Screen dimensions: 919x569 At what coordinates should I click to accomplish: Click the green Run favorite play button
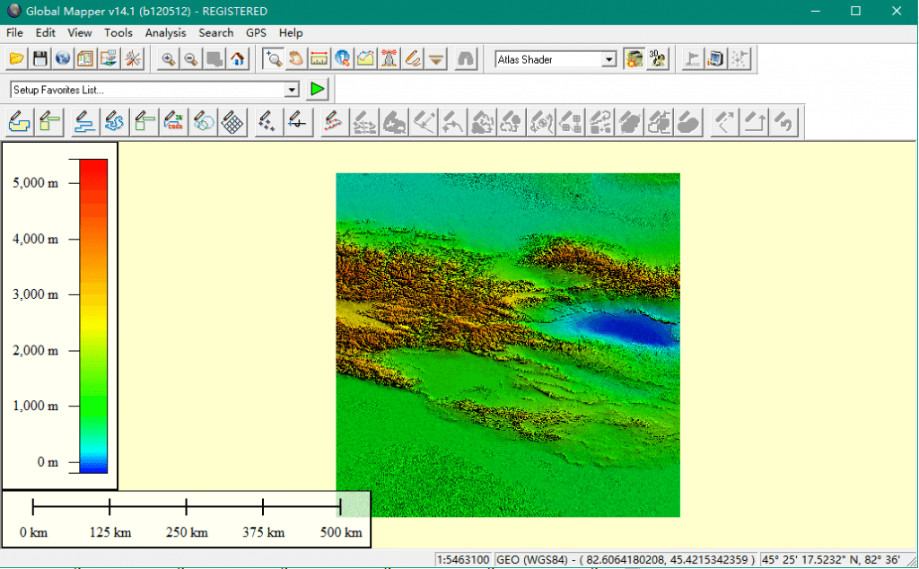[318, 89]
